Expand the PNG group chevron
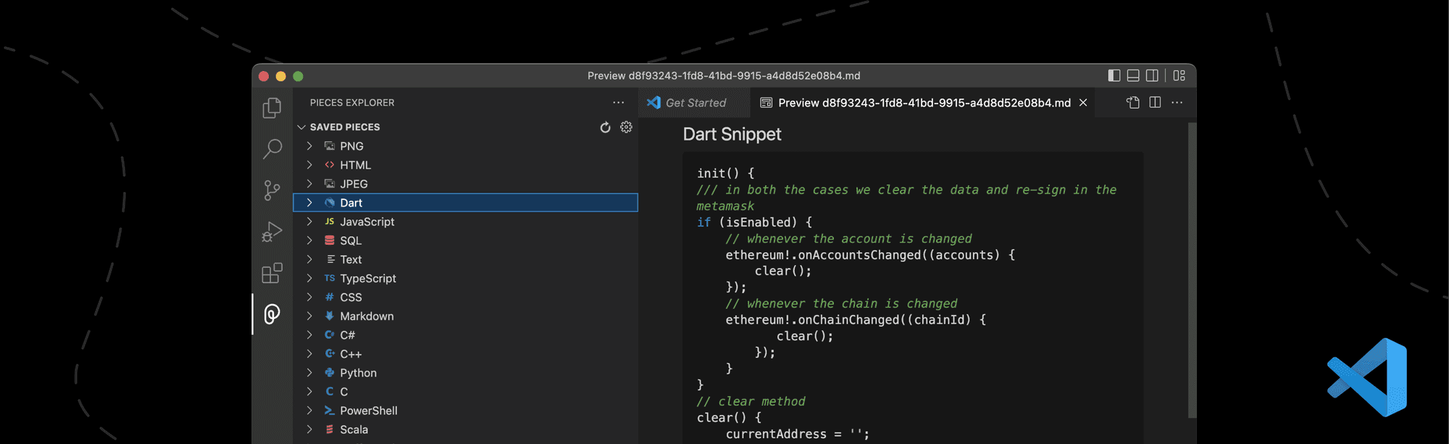 (x=309, y=146)
